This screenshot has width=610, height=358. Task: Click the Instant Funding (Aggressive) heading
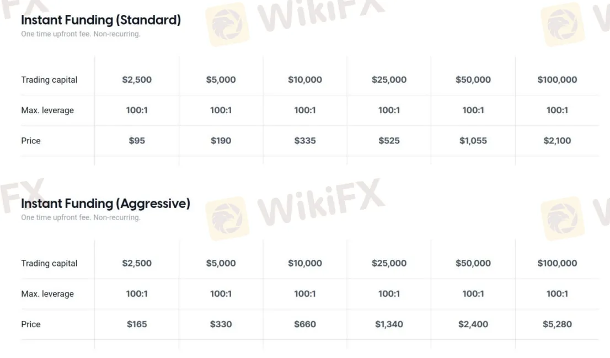(105, 204)
